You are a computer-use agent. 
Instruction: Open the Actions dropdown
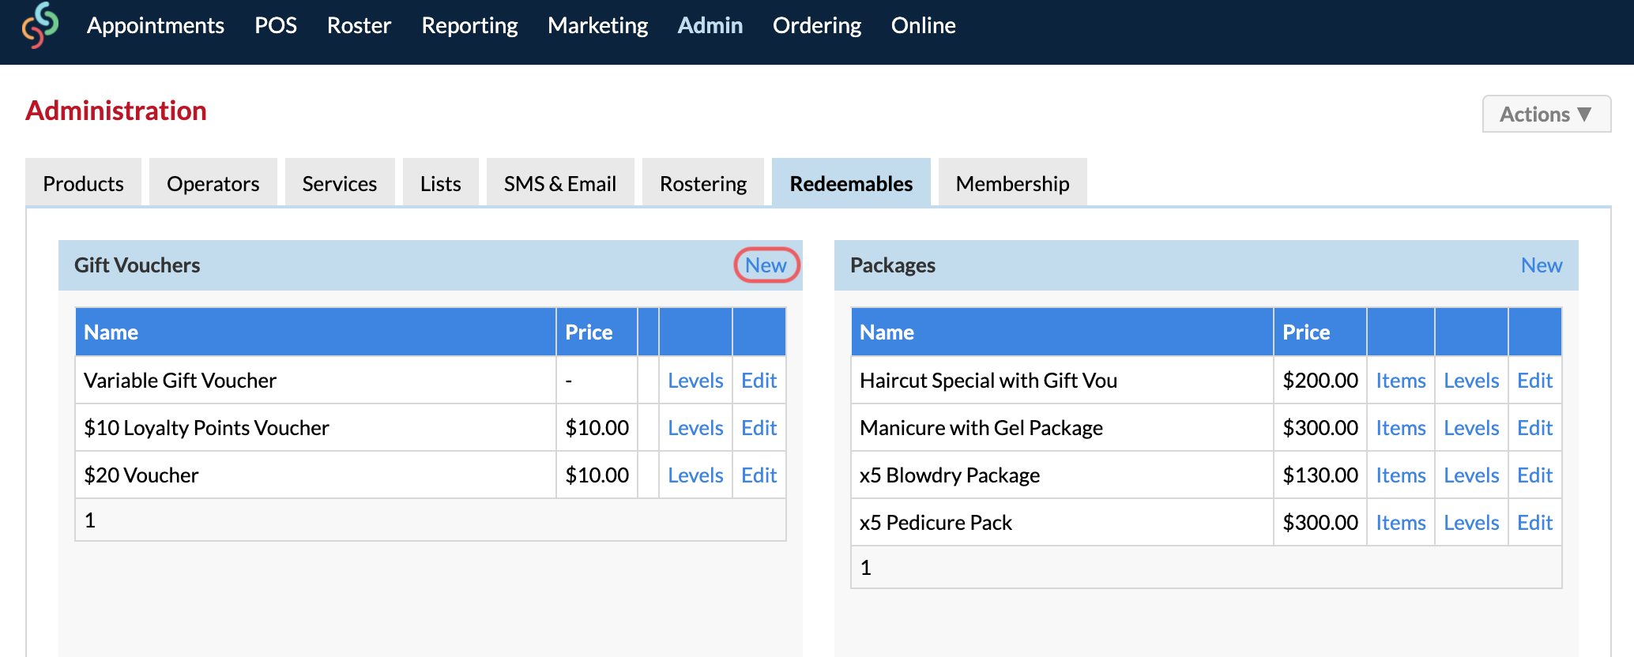(1546, 115)
